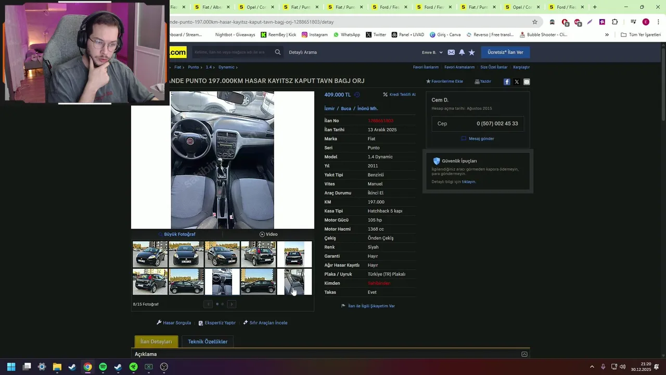666x375 pixels.
Task: Open Detaylı Arama link
Action: click(x=303, y=52)
